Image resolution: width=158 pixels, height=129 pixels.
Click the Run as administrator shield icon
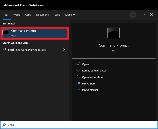[x=78, y=70]
